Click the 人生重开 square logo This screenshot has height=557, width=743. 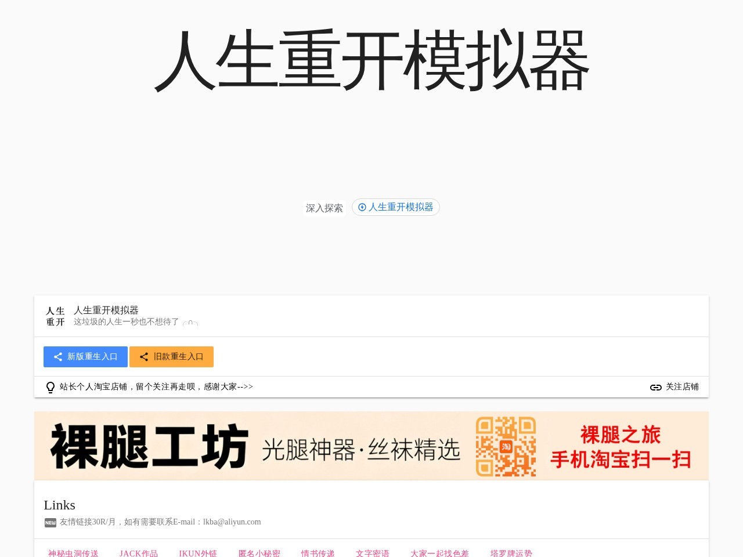[x=55, y=316]
